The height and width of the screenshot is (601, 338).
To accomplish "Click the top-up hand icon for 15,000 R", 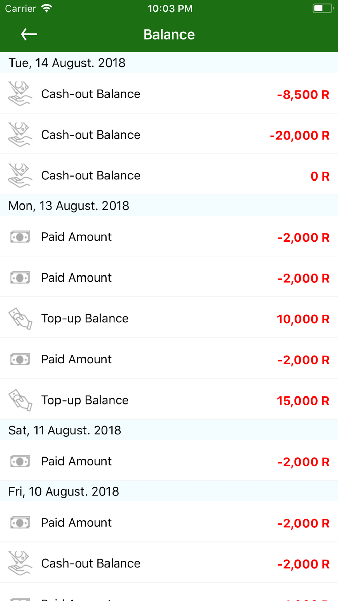I will (x=20, y=400).
